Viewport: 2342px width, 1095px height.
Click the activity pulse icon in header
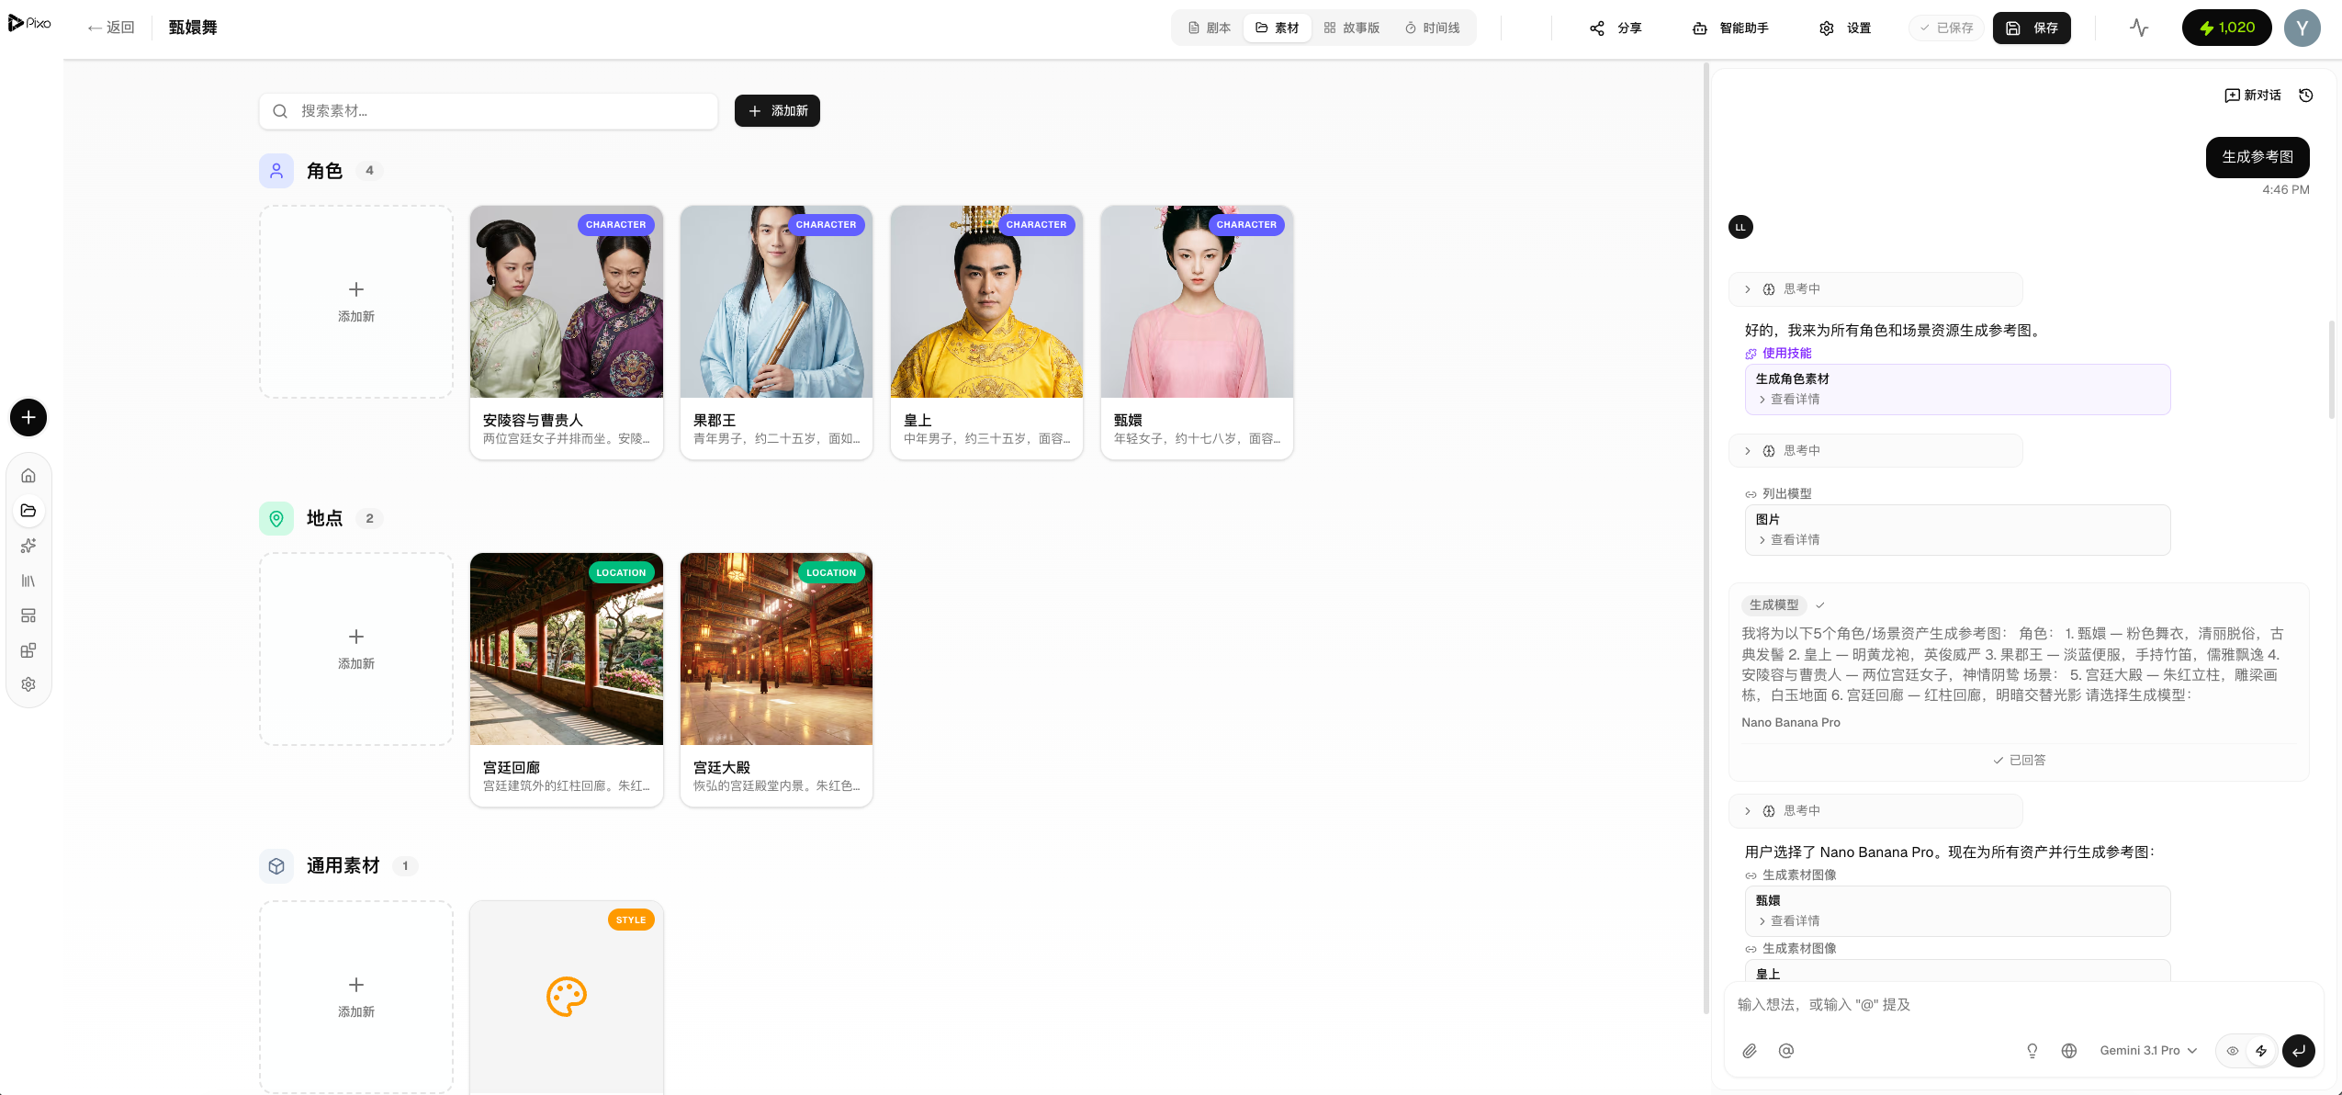[2139, 28]
